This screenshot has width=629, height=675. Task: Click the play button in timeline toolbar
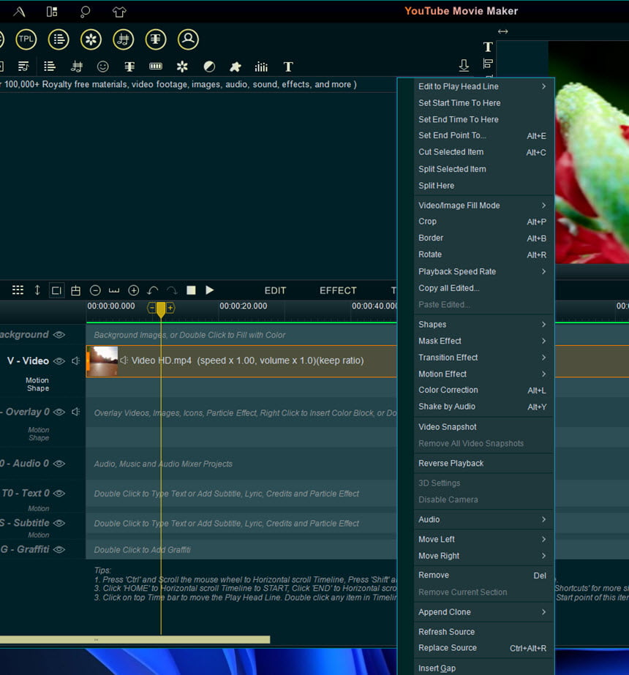pos(210,290)
